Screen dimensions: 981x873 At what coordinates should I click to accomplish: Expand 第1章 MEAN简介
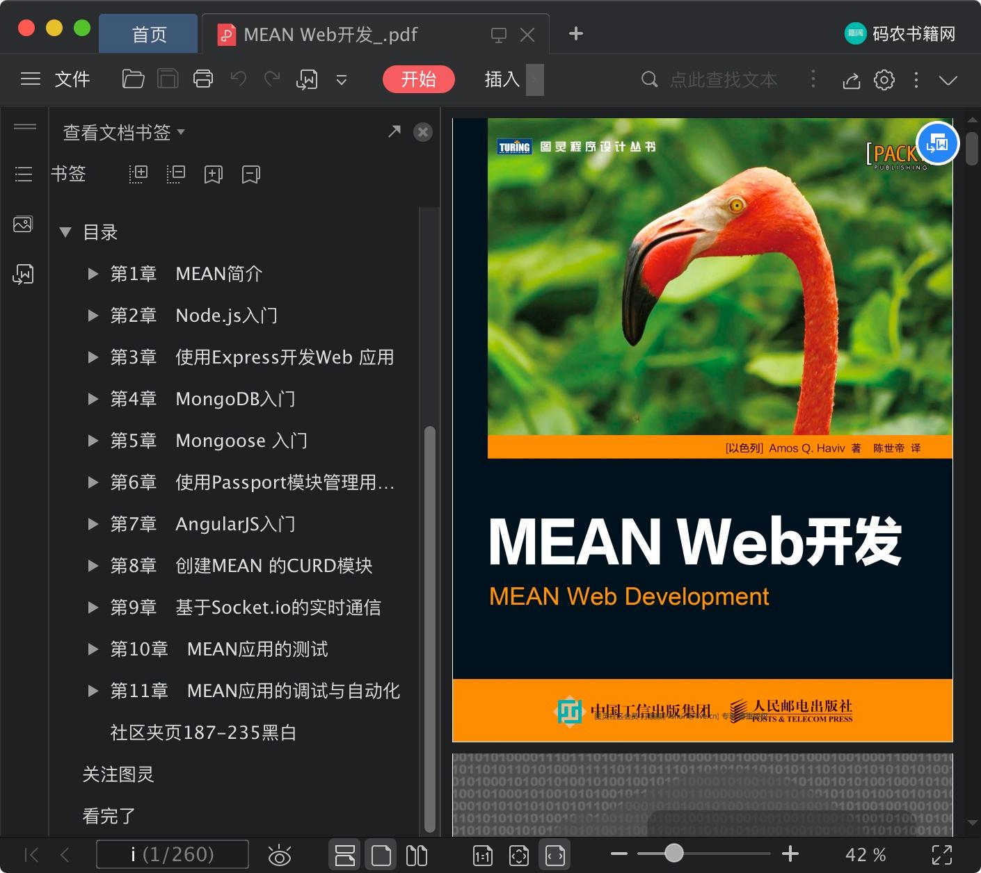93,274
